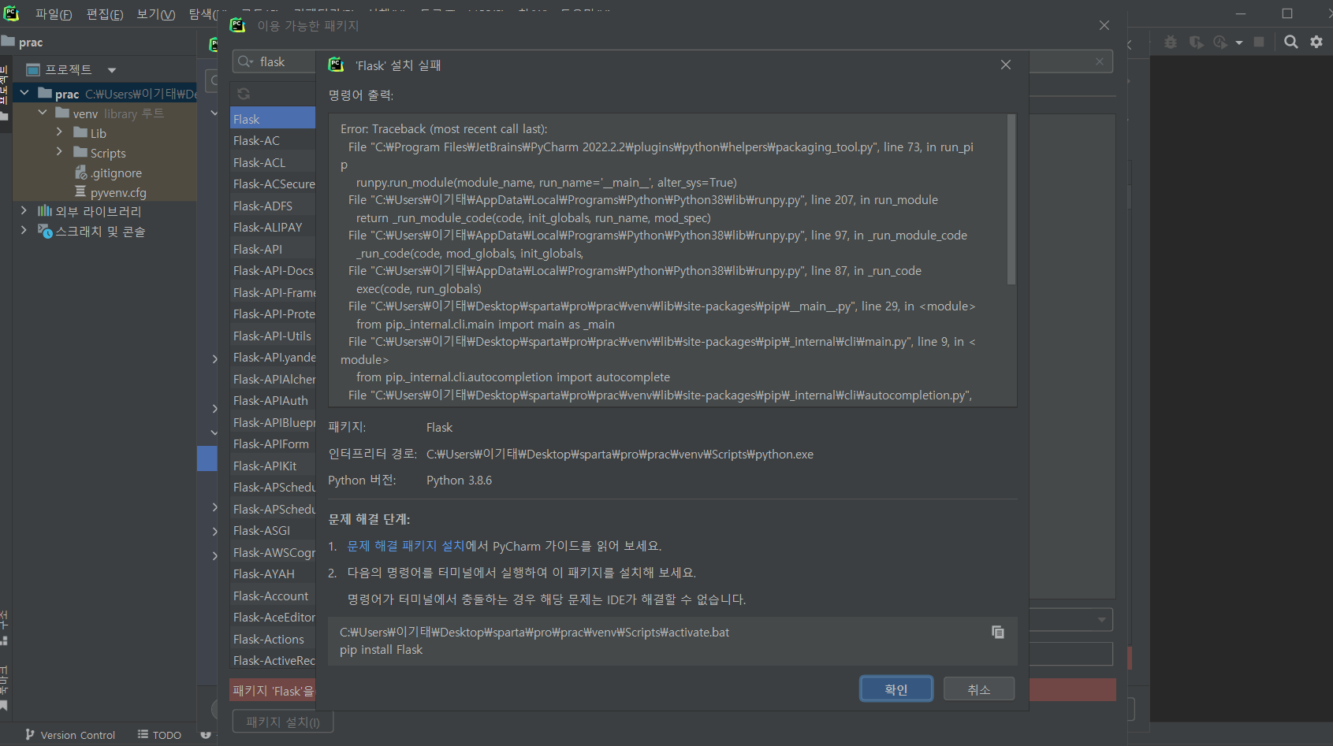Open the 보기(V) menu
Image resolution: width=1333 pixels, height=746 pixels.
coord(156,14)
